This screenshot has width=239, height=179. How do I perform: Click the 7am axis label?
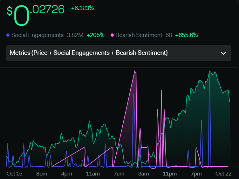pos(119,174)
